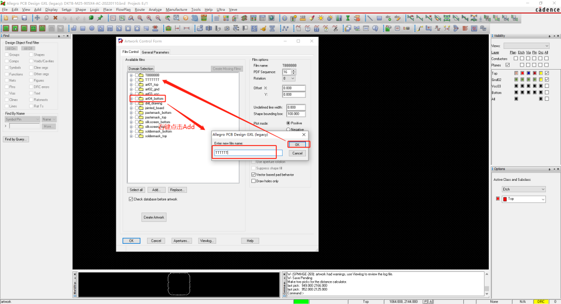
Task: Click the sun highlight icon
Action: pos(321,18)
